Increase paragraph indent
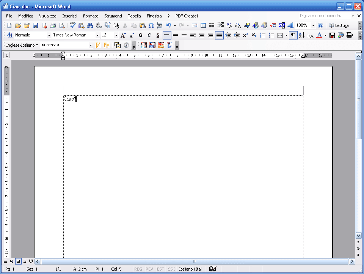 pyautogui.click(x=237, y=35)
